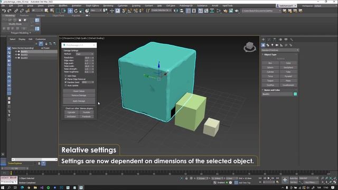Select the Select and Uniform Scale tool
The image size is (338, 190).
(81, 11)
